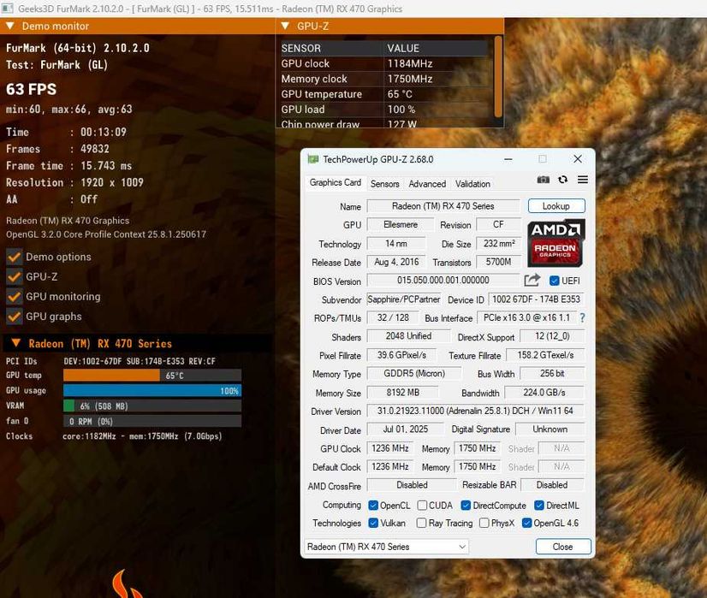Take a GPU-Z screenshot with camera icon
The width and height of the screenshot is (707, 598).
543,180
